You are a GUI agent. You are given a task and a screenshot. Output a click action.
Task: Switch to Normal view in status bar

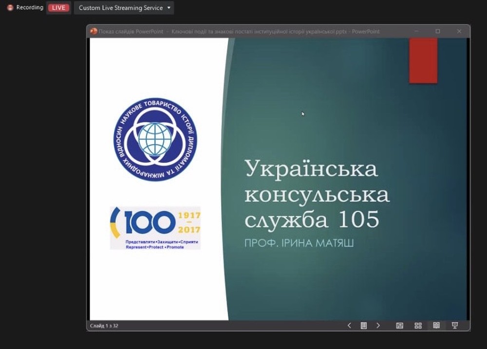[x=399, y=326]
